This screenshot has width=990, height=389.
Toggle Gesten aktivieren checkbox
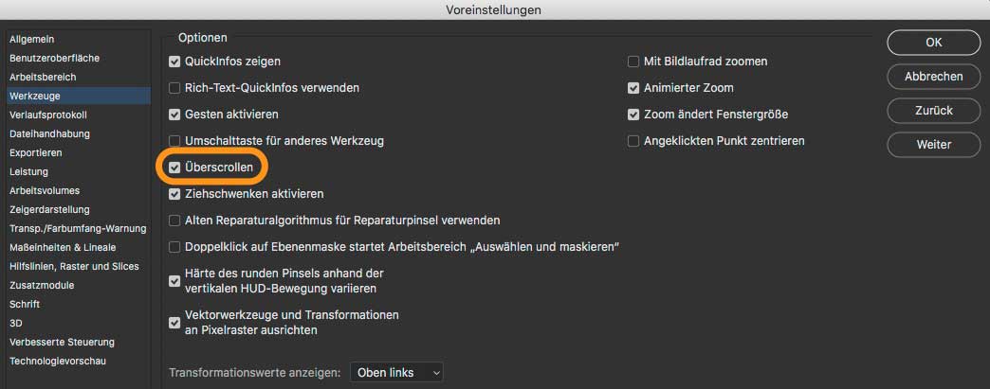(x=174, y=115)
